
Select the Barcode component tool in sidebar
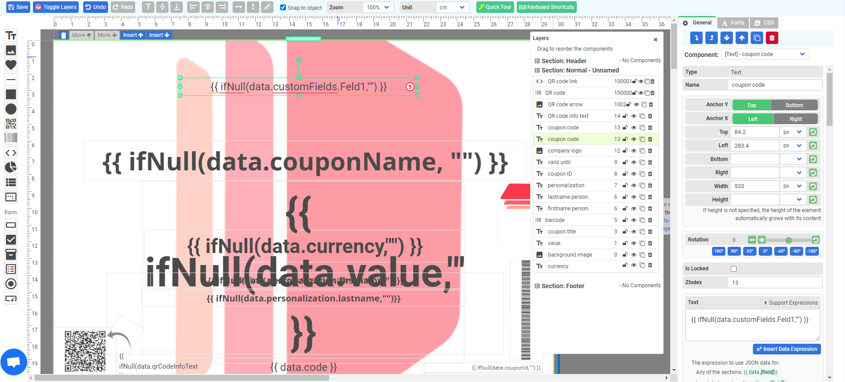(x=11, y=138)
